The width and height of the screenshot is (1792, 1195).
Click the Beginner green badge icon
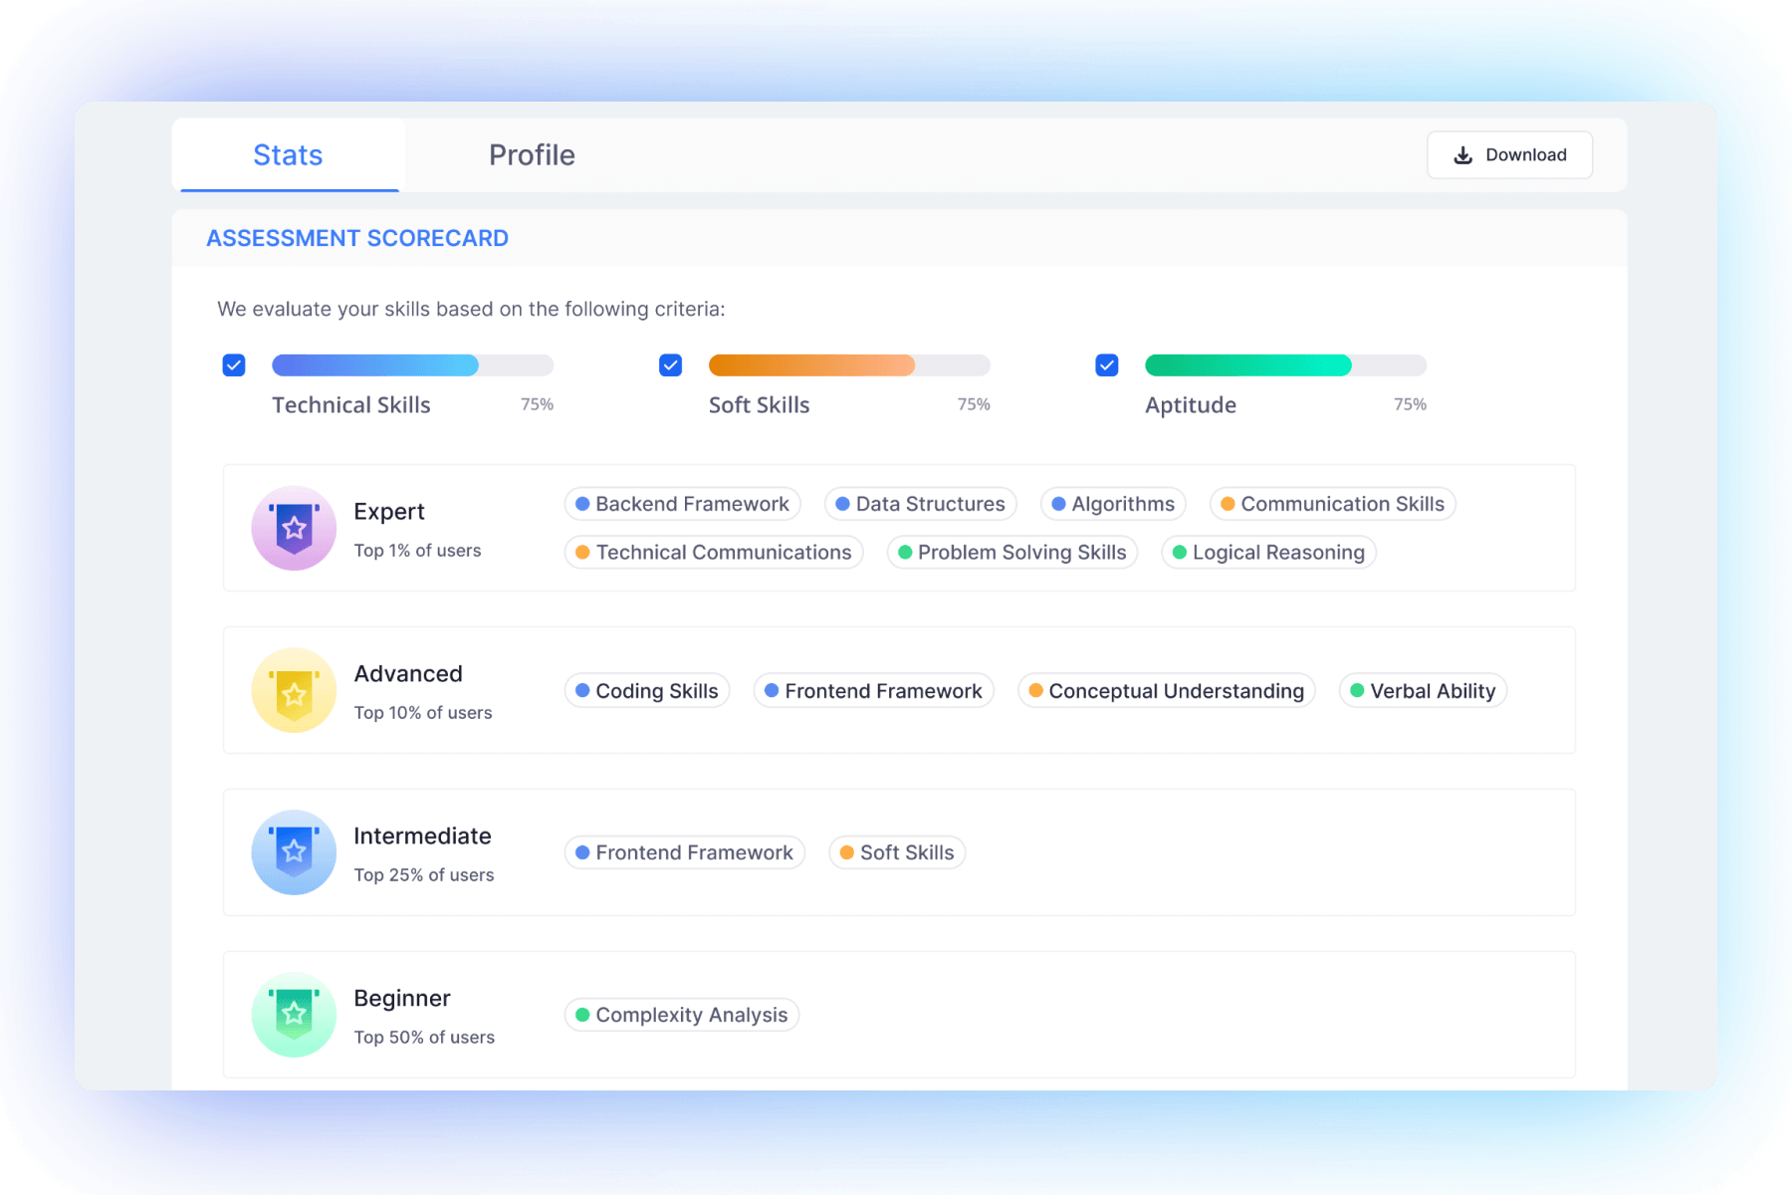pyautogui.click(x=294, y=1015)
